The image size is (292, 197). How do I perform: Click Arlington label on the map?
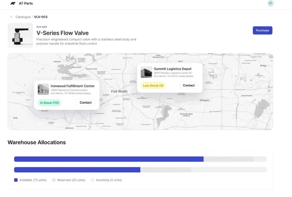point(204,100)
